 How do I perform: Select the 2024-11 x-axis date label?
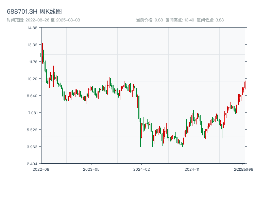193,169
